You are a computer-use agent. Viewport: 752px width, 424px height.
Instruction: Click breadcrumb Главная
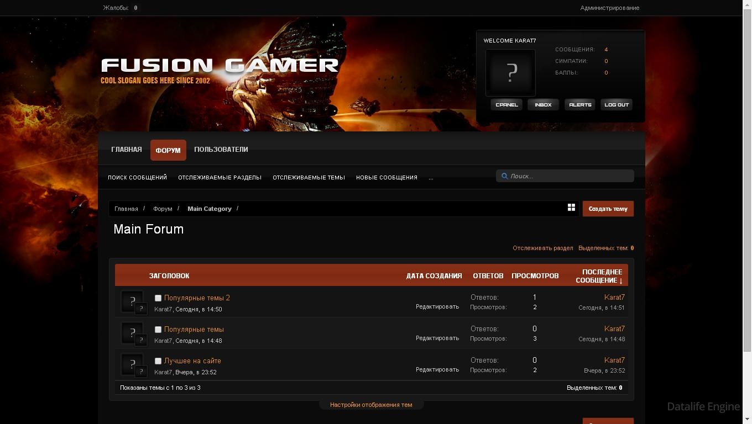coord(126,209)
